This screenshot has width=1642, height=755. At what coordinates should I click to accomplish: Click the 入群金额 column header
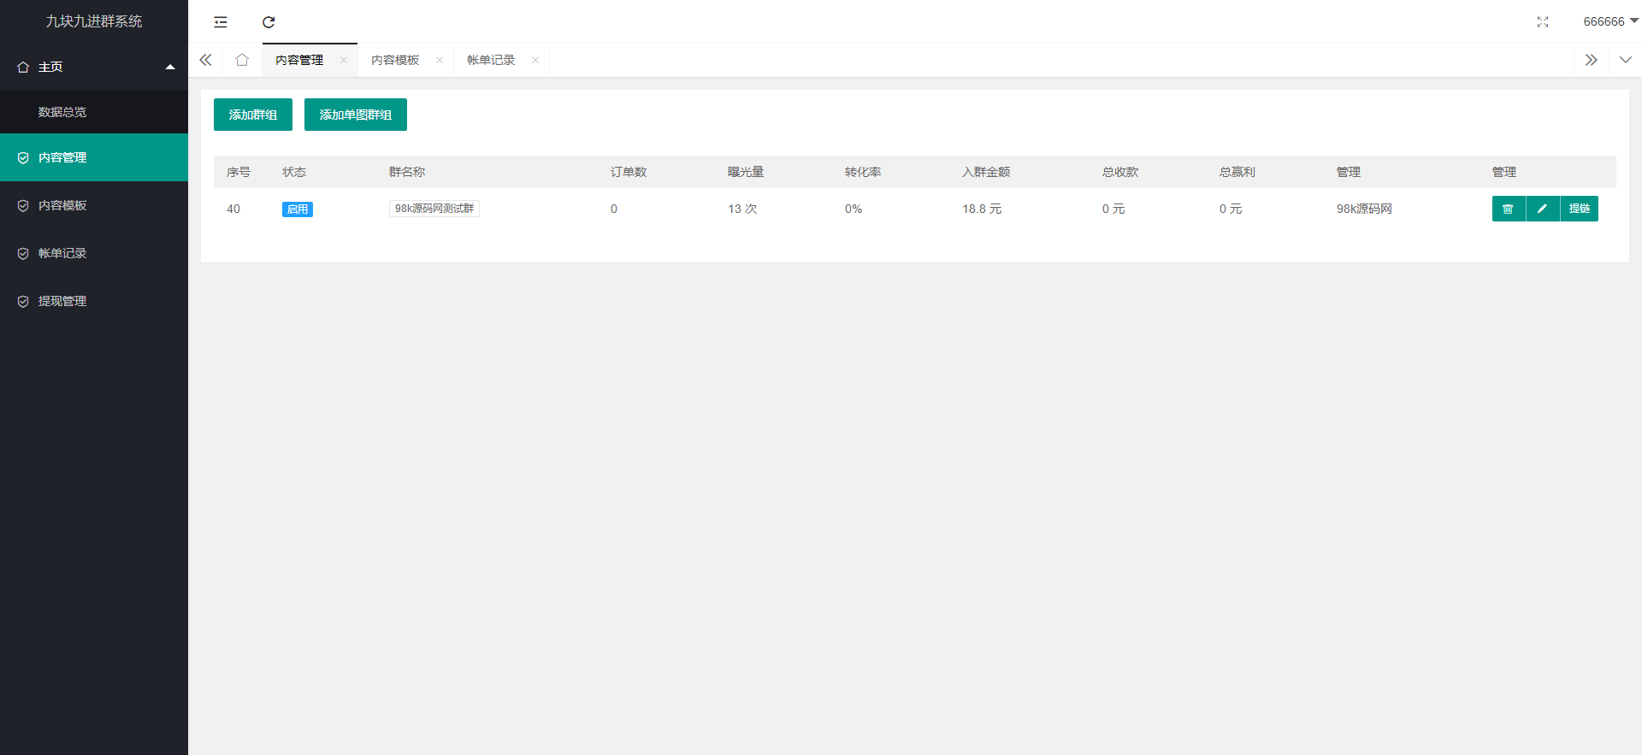(986, 172)
